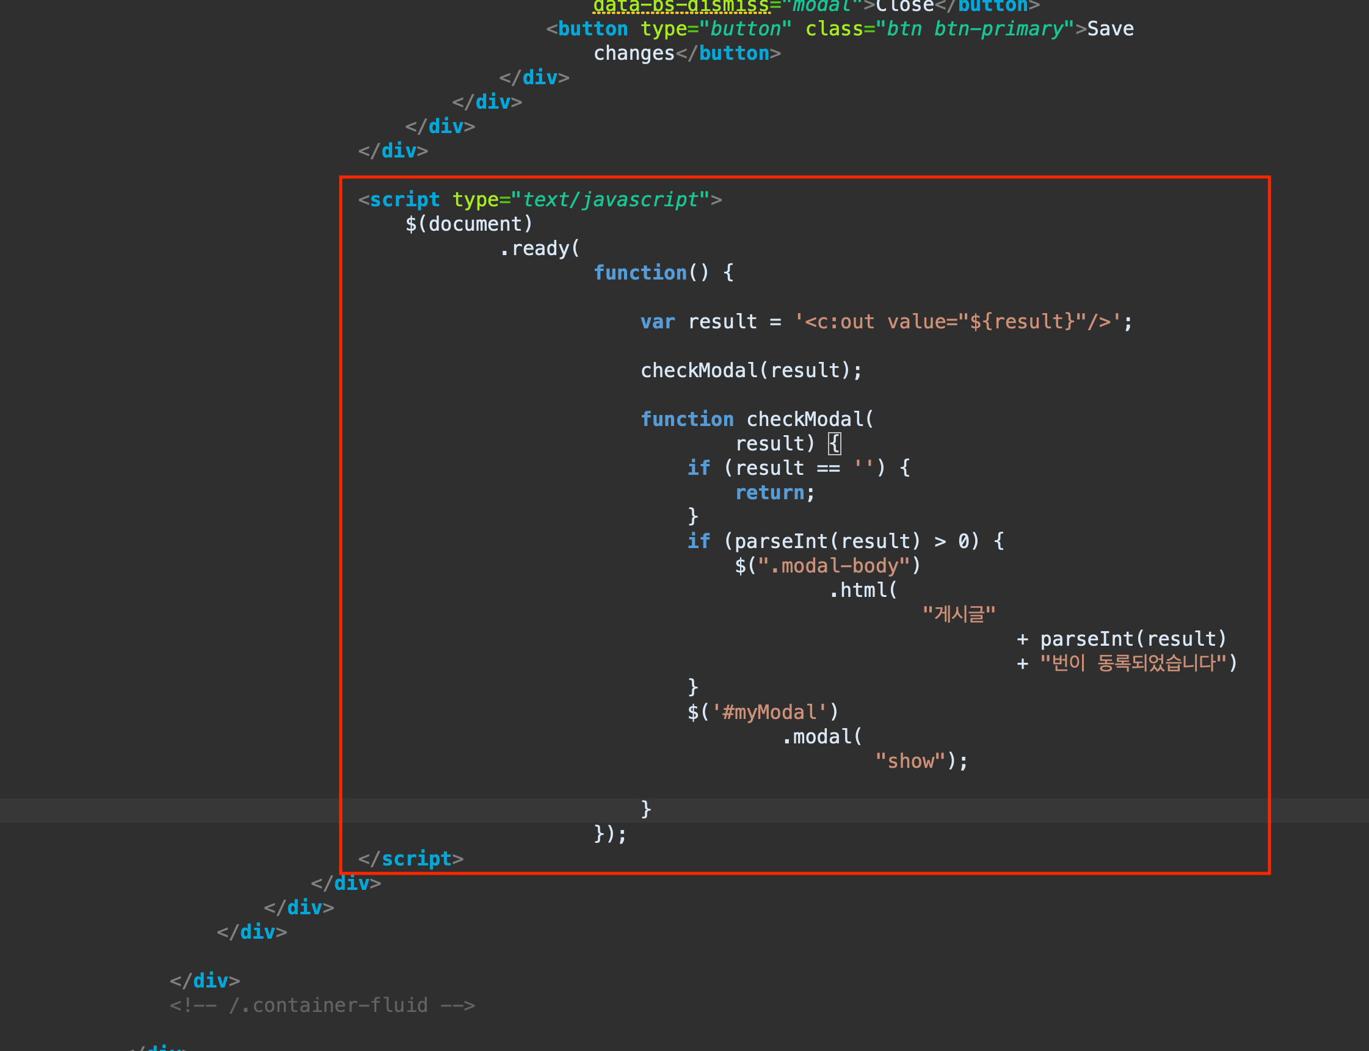This screenshot has width=1369, height=1051.
Task: Click closing brace on highlighted current line
Action: [x=646, y=809]
